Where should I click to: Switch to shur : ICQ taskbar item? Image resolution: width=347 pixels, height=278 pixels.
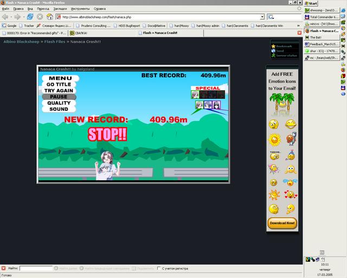[x=322, y=51]
